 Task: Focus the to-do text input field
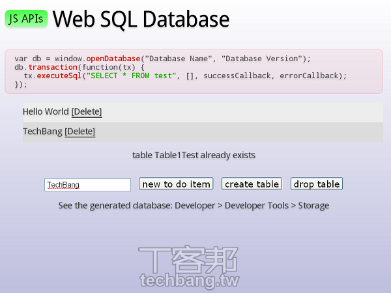87,185
